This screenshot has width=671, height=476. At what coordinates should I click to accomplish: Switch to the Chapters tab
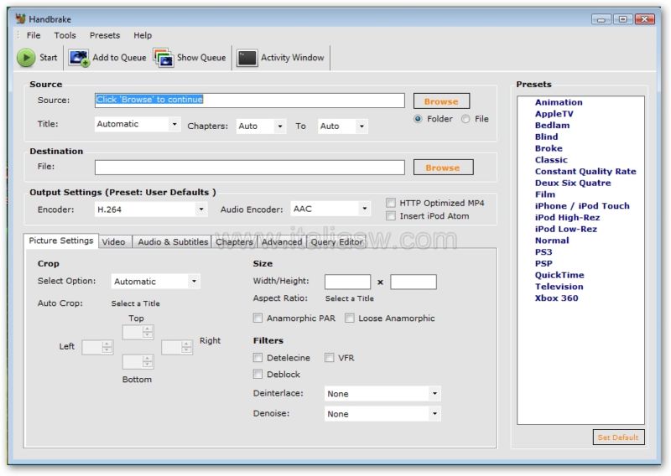[234, 242]
